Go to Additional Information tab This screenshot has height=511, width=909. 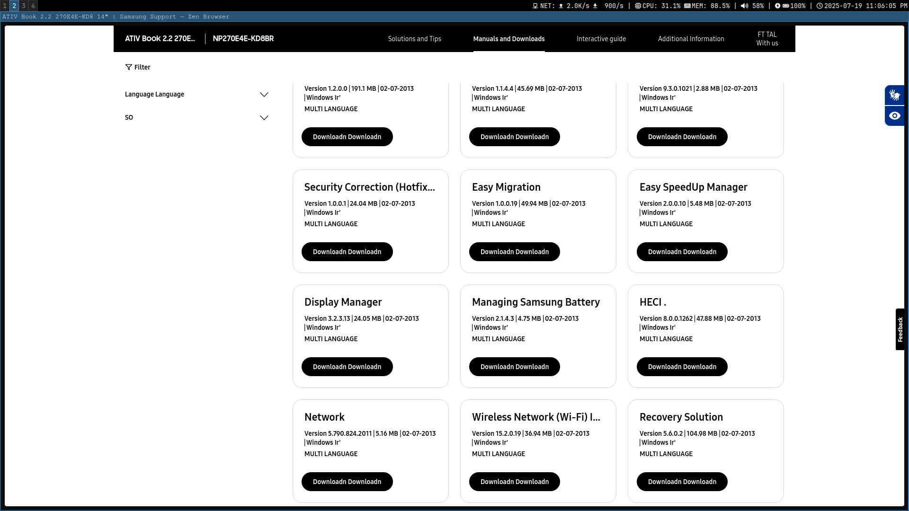pyautogui.click(x=691, y=39)
